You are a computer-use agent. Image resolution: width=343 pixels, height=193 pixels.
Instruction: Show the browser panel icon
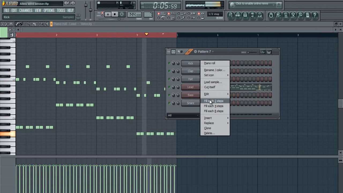coord(252,16)
